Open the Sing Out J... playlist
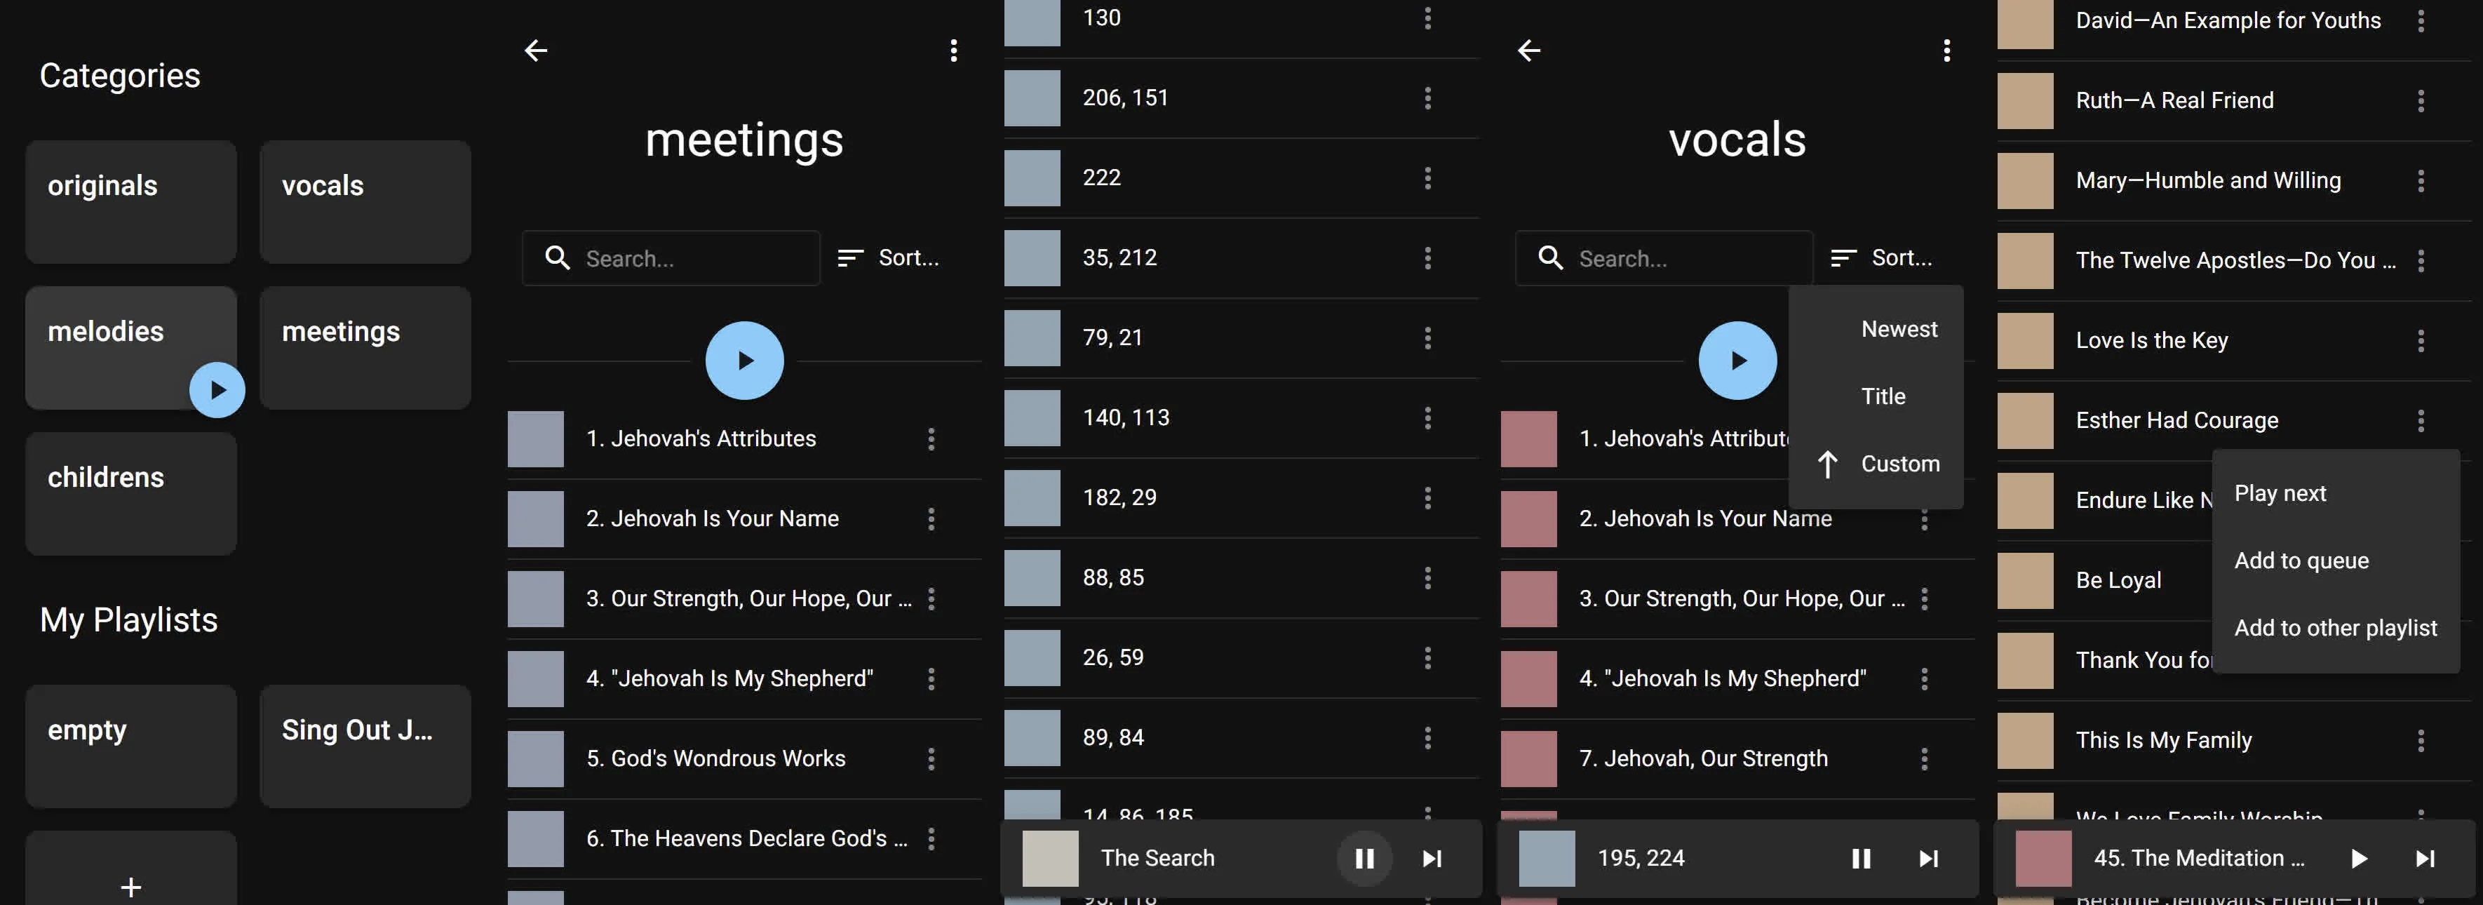This screenshot has height=905, width=2483. (x=365, y=746)
